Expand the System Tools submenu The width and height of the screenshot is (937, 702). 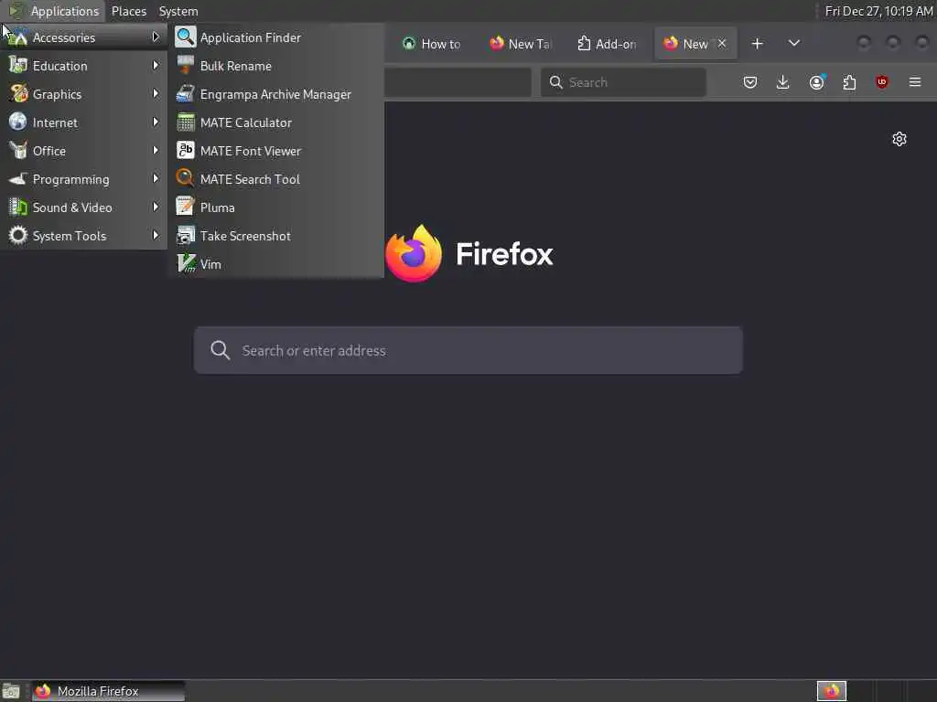(x=83, y=236)
